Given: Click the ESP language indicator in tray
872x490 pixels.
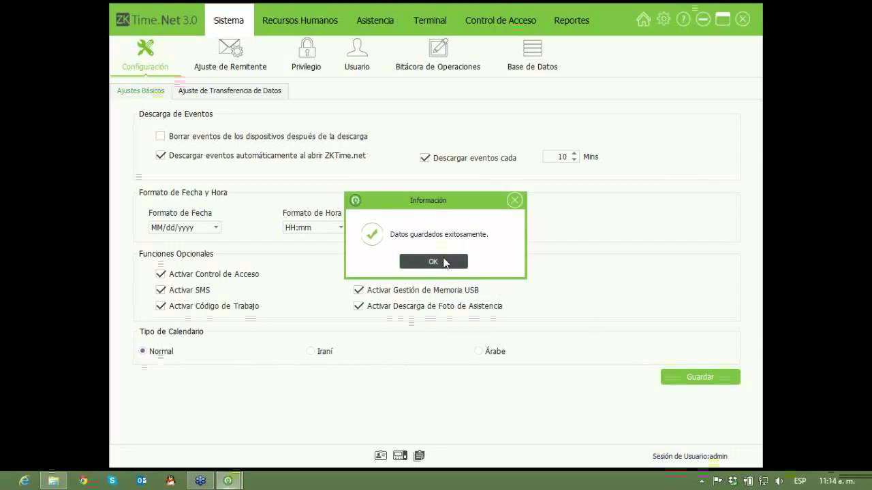Looking at the screenshot, I should [x=800, y=480].
